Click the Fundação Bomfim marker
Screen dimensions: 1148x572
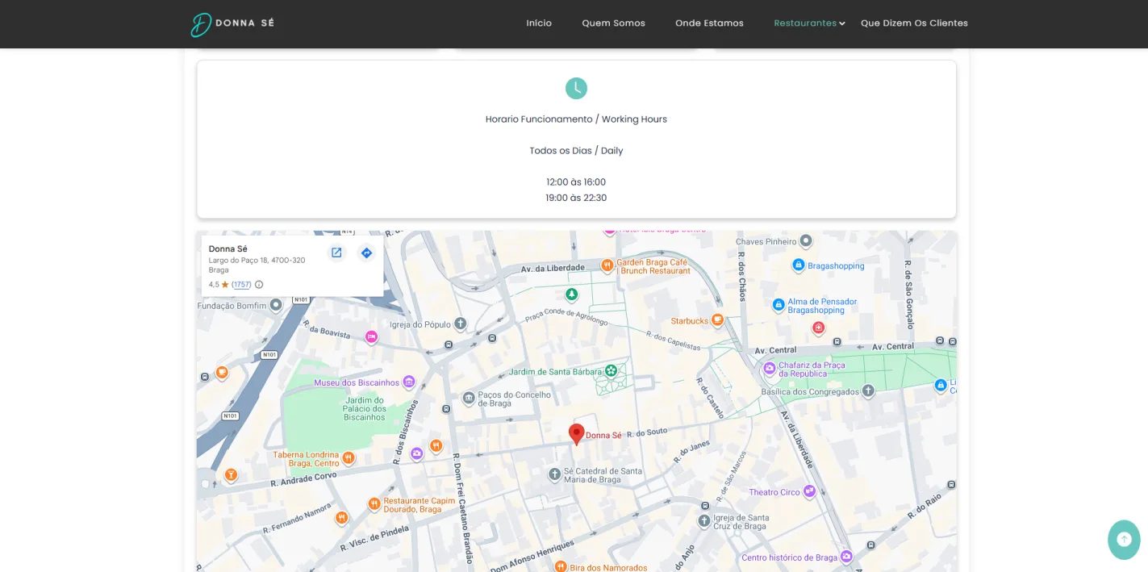pyautogui.click(x=276, y=305)
